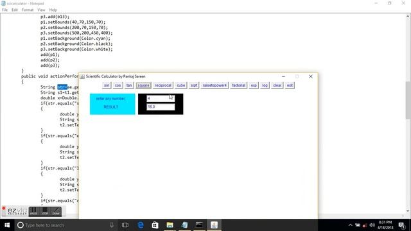Viewport: 411px width, 231px height.
Task: Click the sin button in the calculator
Action: [107, 85]
